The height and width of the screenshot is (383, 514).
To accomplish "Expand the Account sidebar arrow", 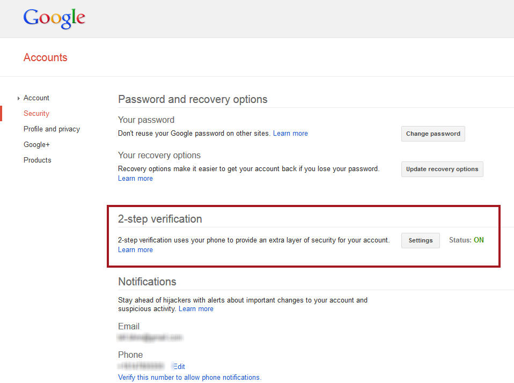I will [x=19, y=98].
